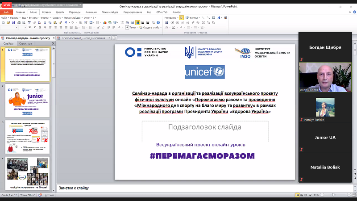Open the Файл button
The height and width of the screenshot is (201, 357).
[6, 13]
